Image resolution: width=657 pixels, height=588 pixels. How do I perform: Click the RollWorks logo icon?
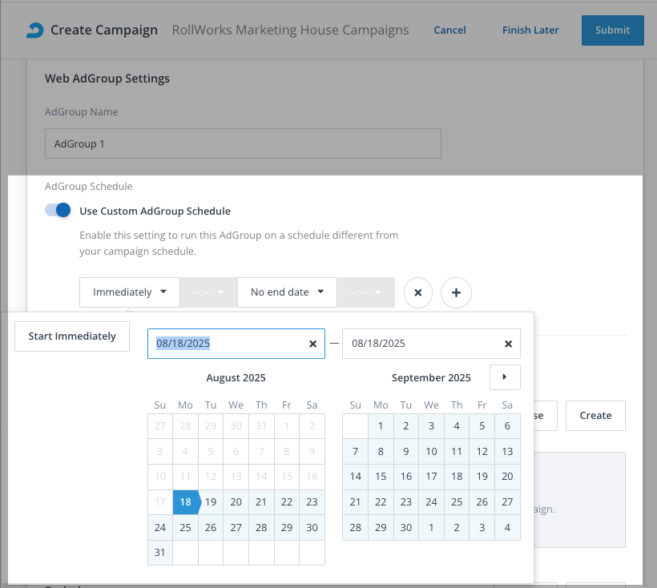34,30
